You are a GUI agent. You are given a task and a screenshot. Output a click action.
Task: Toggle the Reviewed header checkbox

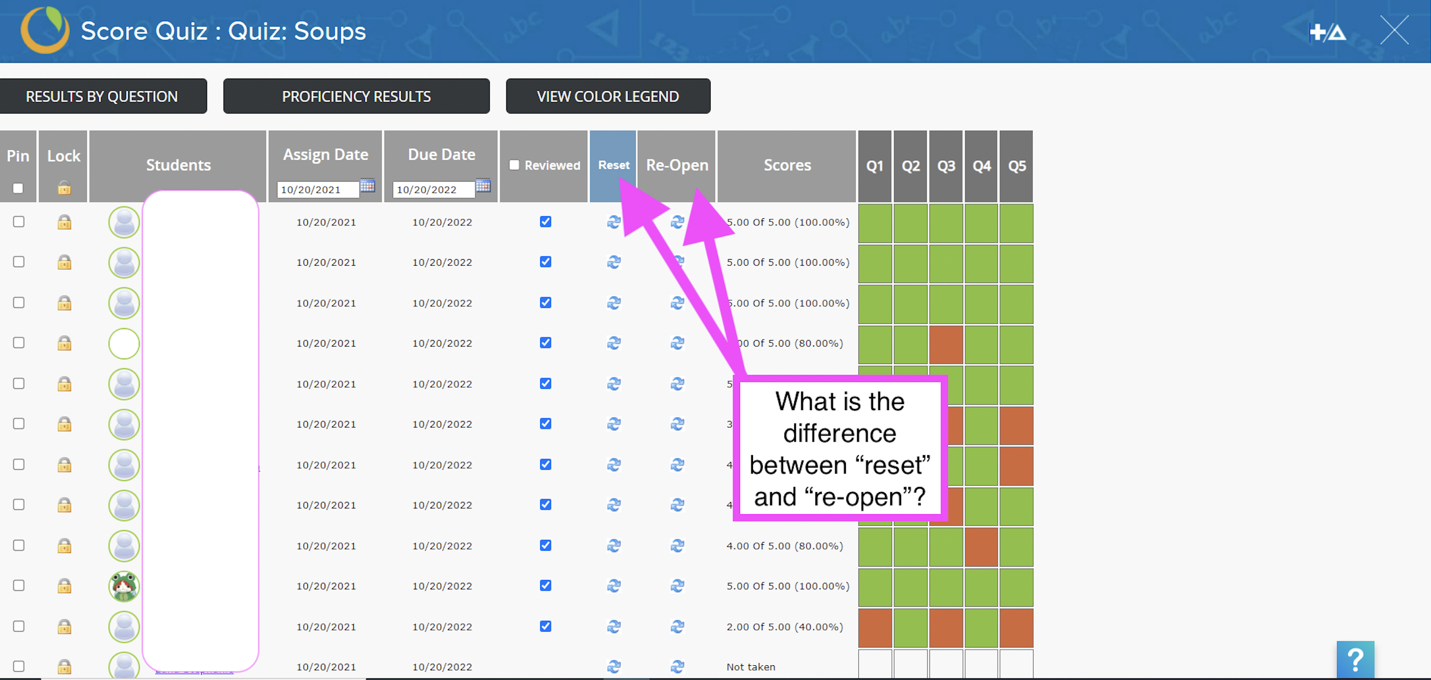coord(515,165)
